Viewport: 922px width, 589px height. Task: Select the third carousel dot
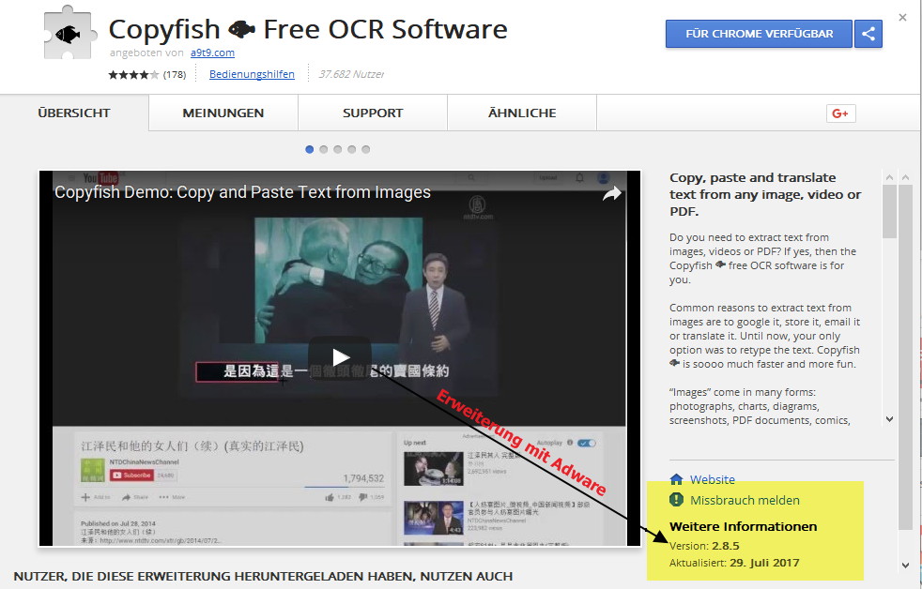(x=337, y=149)
